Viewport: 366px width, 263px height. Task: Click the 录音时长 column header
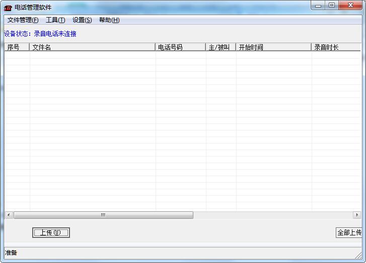(336, 47)
